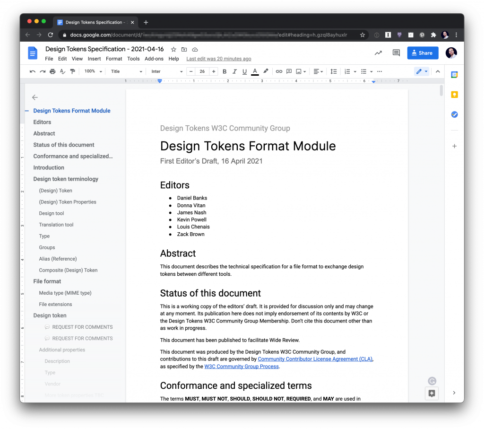Select the Paint format tool
This screenshot has width=484, height=429.
click(x=72, y=71)
